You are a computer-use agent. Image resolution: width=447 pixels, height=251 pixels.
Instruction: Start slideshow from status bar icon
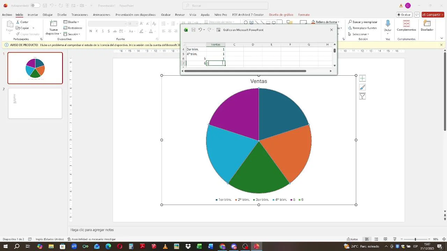[395, 239]
